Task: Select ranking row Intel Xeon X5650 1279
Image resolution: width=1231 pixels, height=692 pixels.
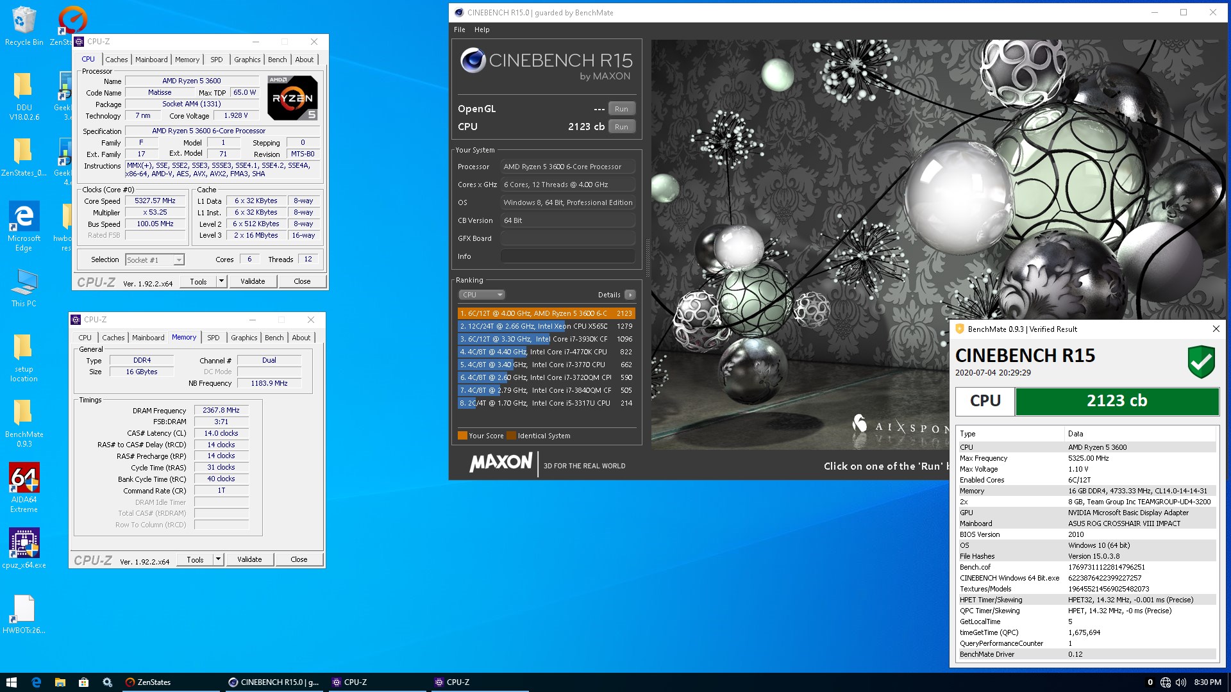Action: click(546, 326)
